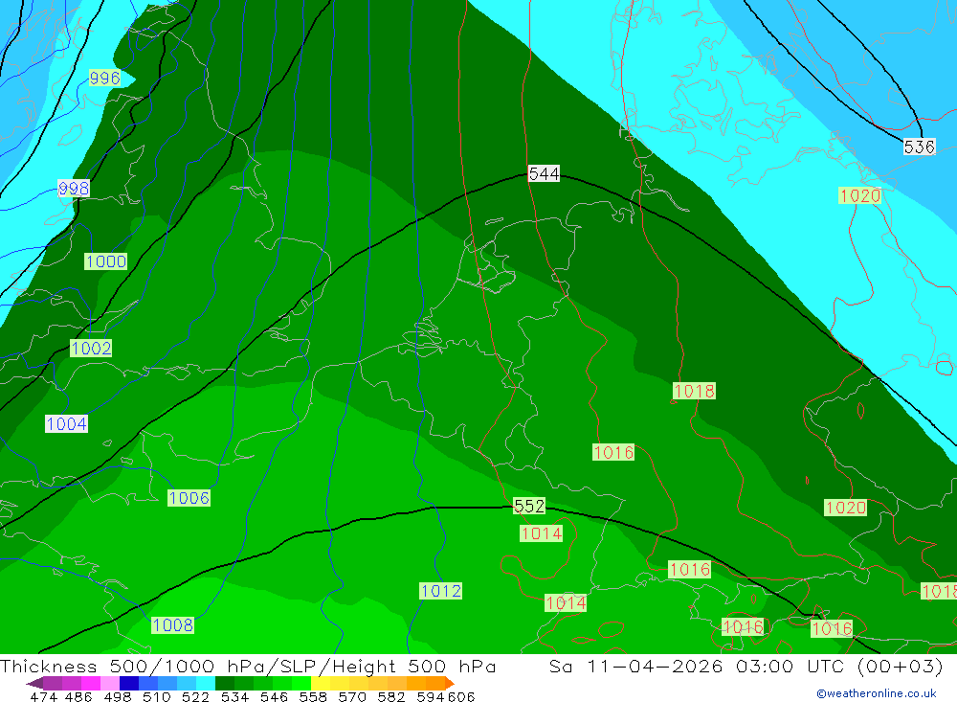The width and height of the screenshot is (957, 702).
Task: Click the legend value 486
Action: [78, 696]
